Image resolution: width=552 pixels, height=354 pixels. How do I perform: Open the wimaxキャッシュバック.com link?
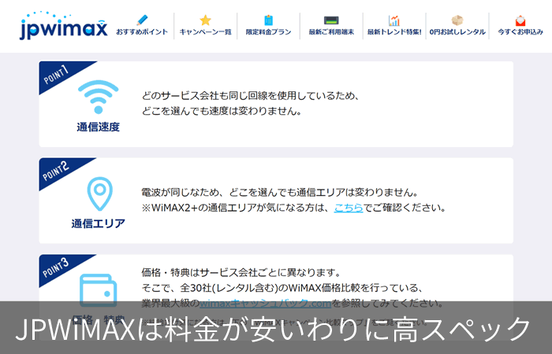coord(265,303)
